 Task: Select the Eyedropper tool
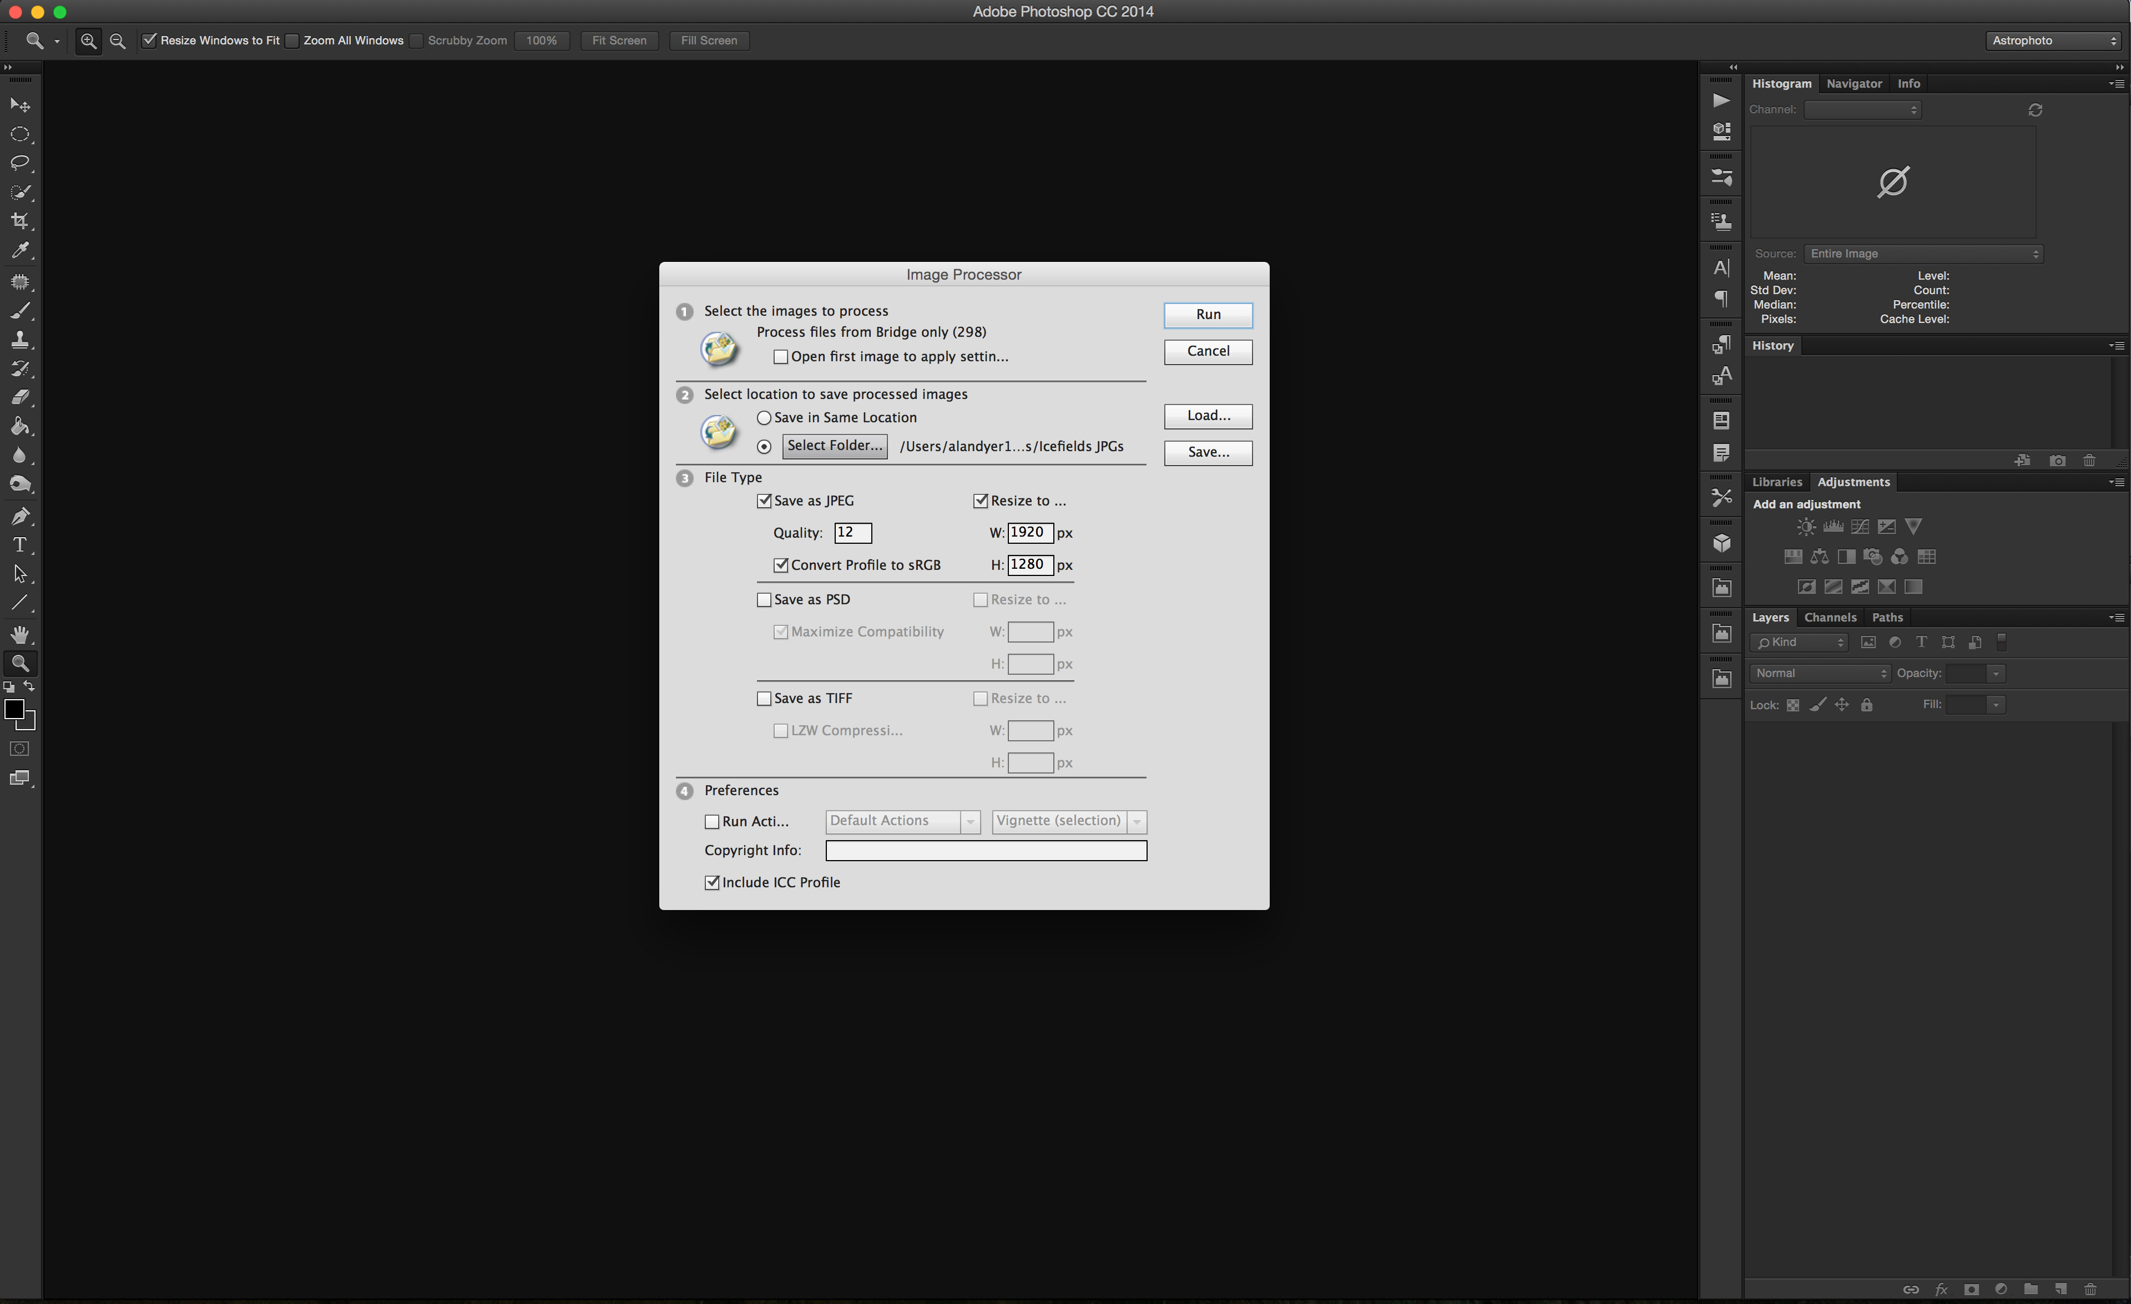pyautogui.click(x=19, y=251)
